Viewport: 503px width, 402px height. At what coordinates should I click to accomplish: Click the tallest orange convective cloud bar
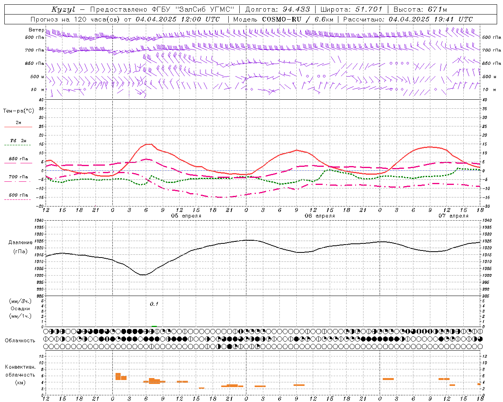118,376
